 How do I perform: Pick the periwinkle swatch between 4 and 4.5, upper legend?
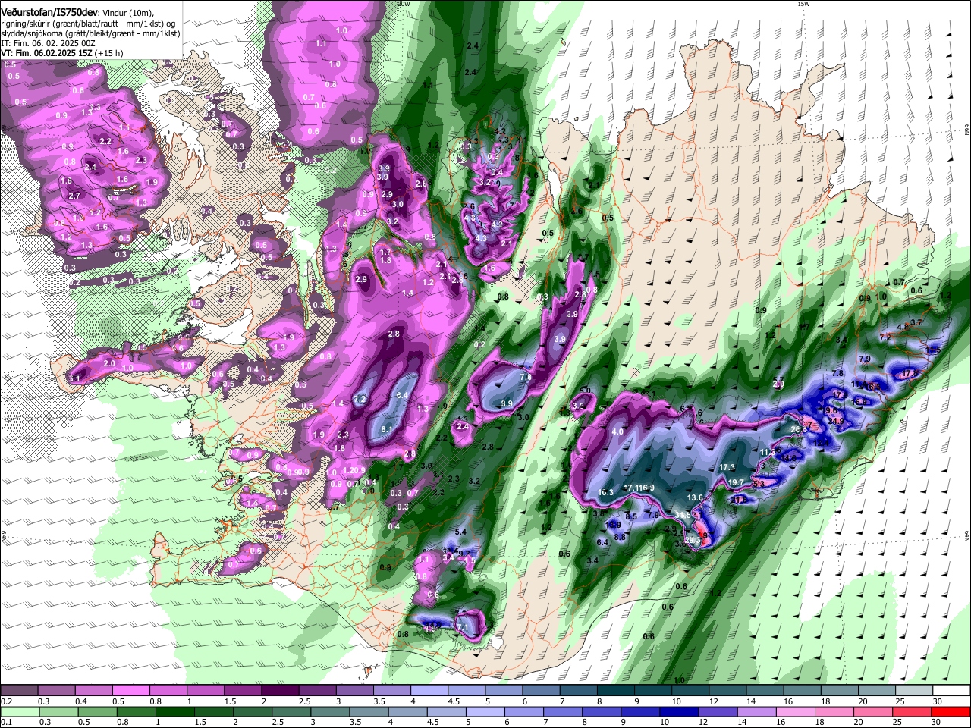click(429, 691)
